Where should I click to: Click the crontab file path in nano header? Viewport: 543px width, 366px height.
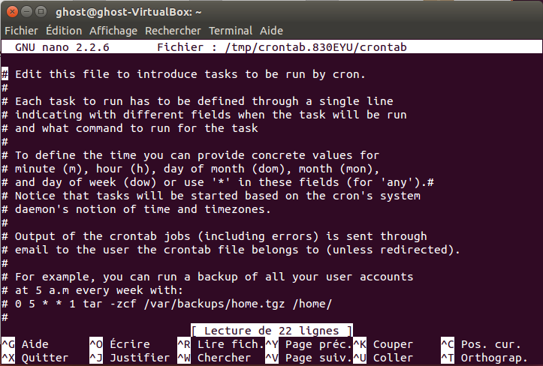click(x=315, y=47)
